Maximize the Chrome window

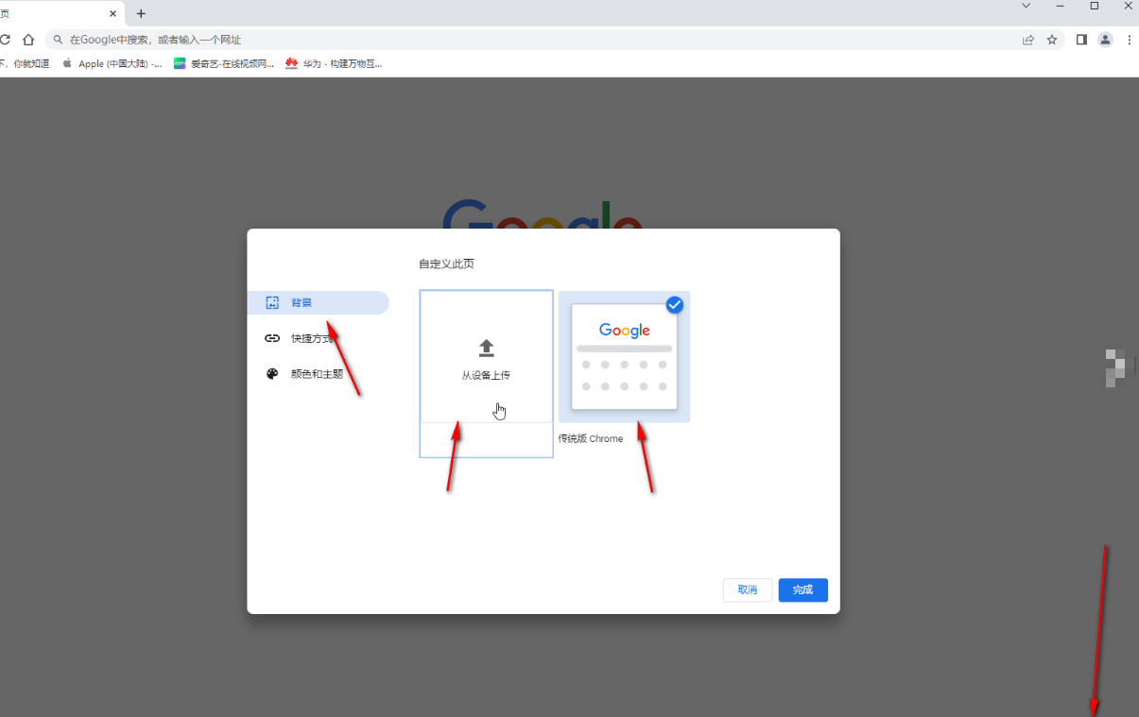(1095, 6)
